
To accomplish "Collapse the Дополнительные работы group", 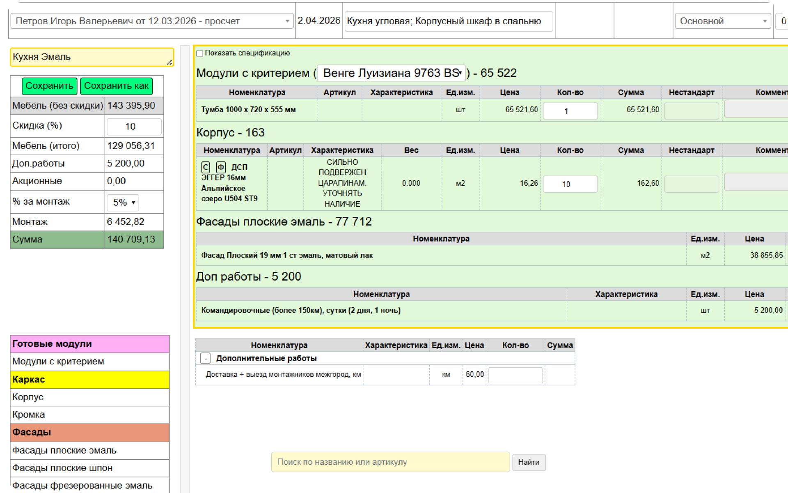I will 206,358.
